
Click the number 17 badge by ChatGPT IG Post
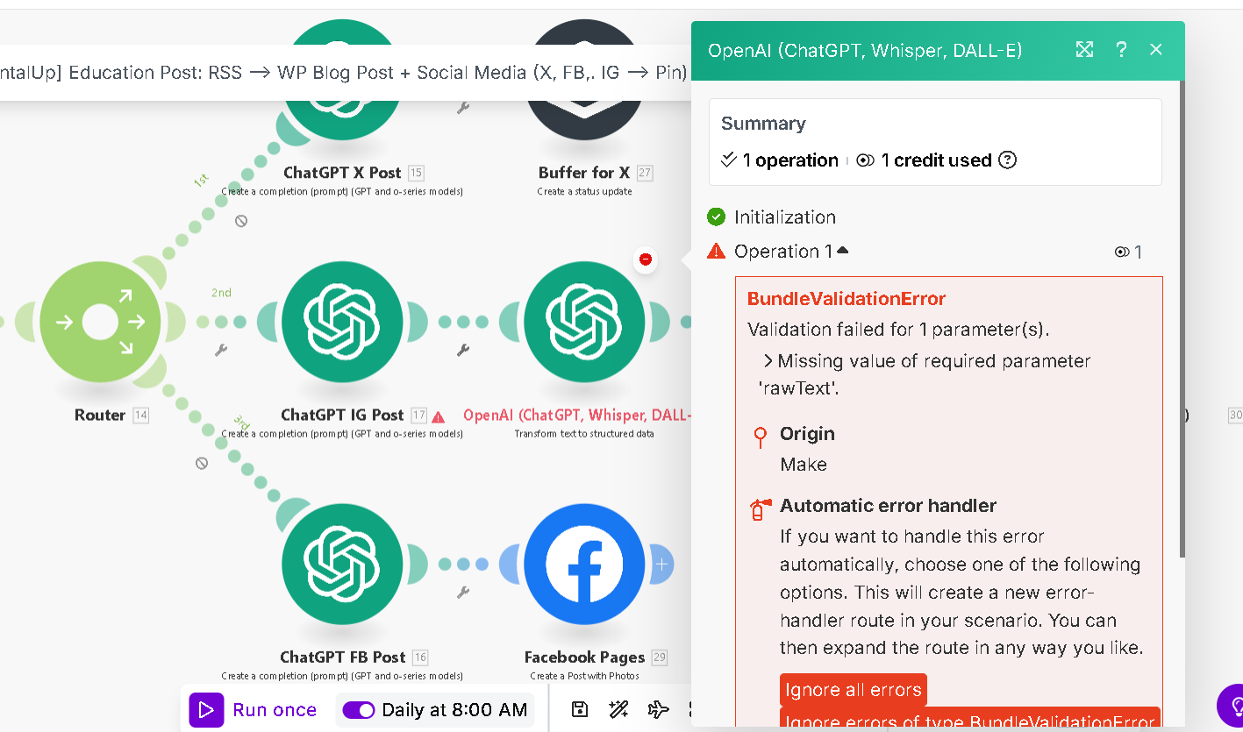(418, 415)
